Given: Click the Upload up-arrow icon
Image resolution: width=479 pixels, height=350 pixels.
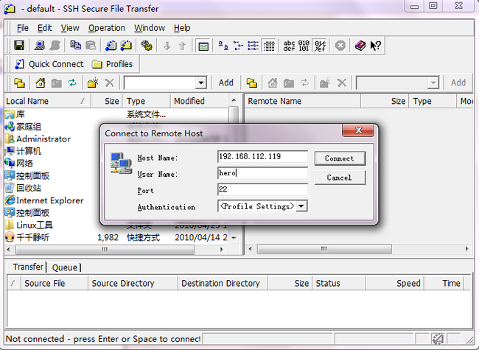Looking at the screenshot, I should coord(182,46).
